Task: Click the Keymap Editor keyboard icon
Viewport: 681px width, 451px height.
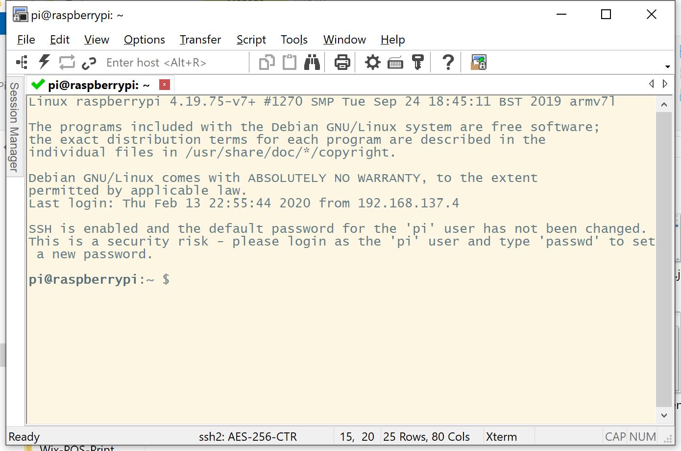Action: tap(395, 63)
